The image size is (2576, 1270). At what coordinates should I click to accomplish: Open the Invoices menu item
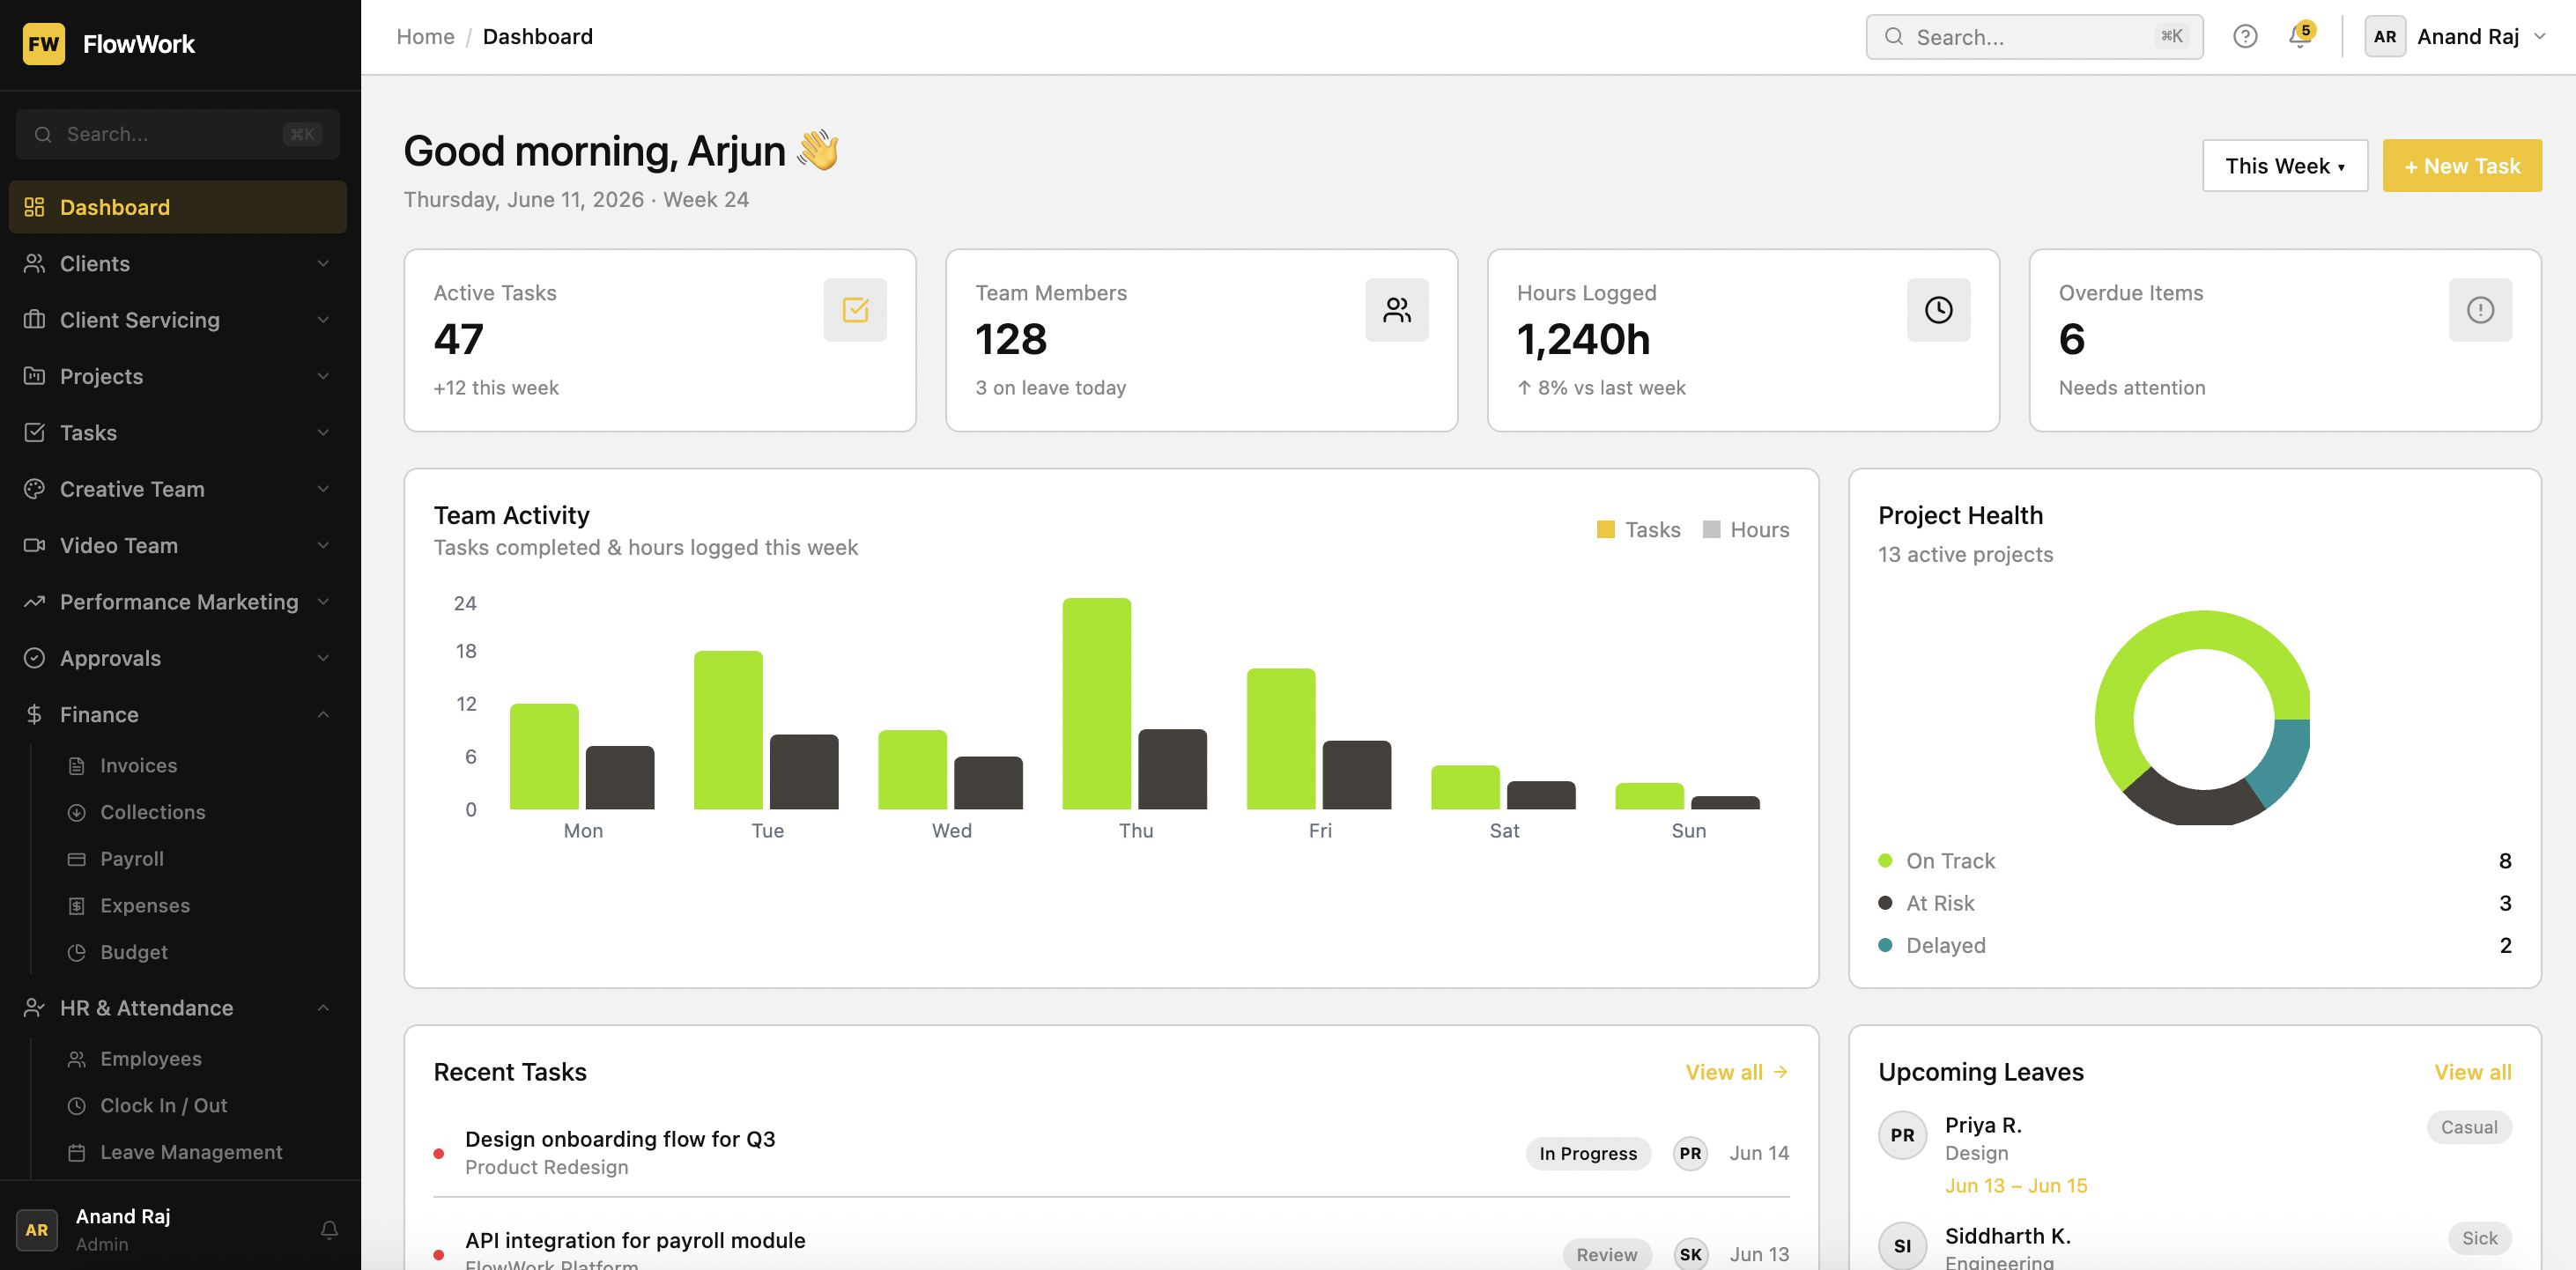[138, 765]
